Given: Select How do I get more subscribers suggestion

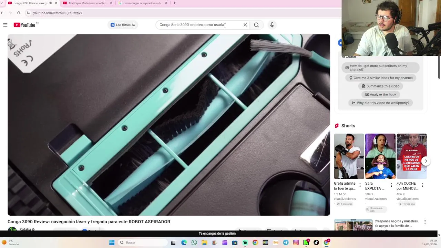Looking at the screenshot, I should pos(380,68).
